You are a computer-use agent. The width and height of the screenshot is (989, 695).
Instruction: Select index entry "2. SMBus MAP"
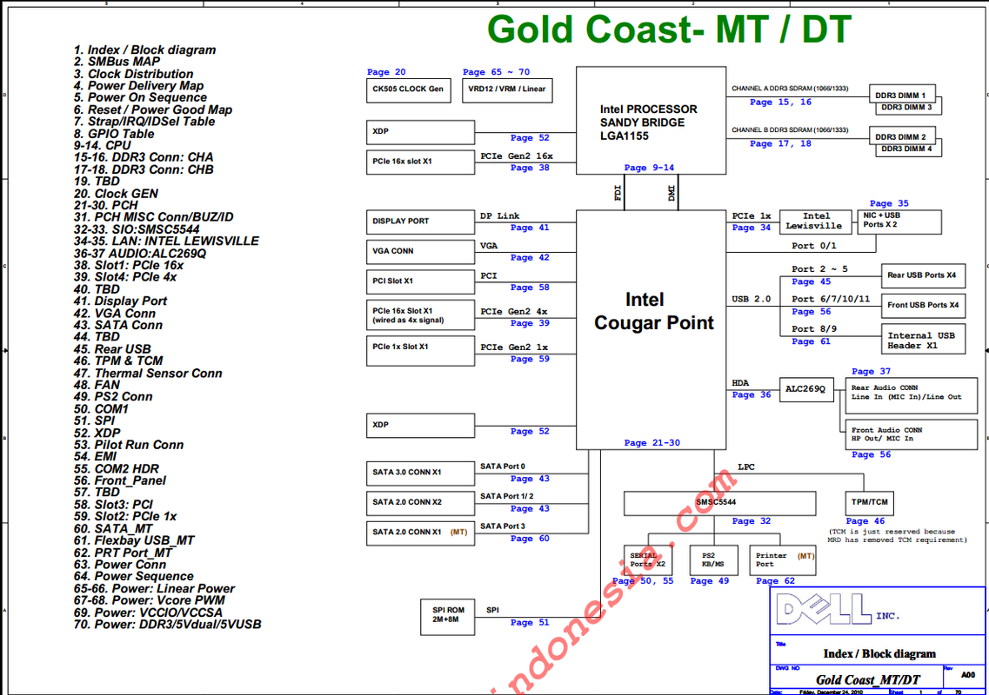(117, 62)
